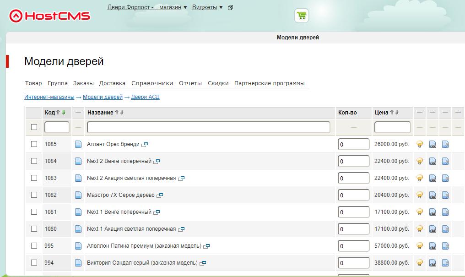Screen dimensions: 465x277
Task: Click document-with-chain icon in row 1083
Action: pyautogui.click(x=433, y=178)
